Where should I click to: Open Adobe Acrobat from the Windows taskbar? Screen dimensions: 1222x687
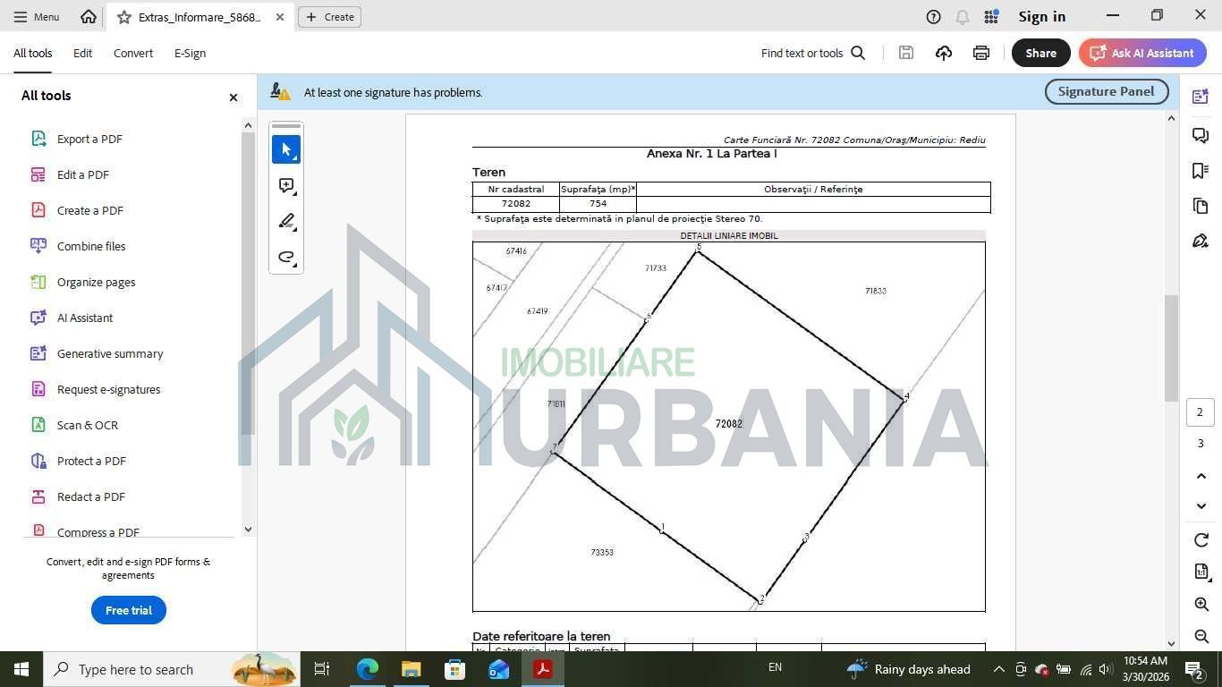[543, 668]
